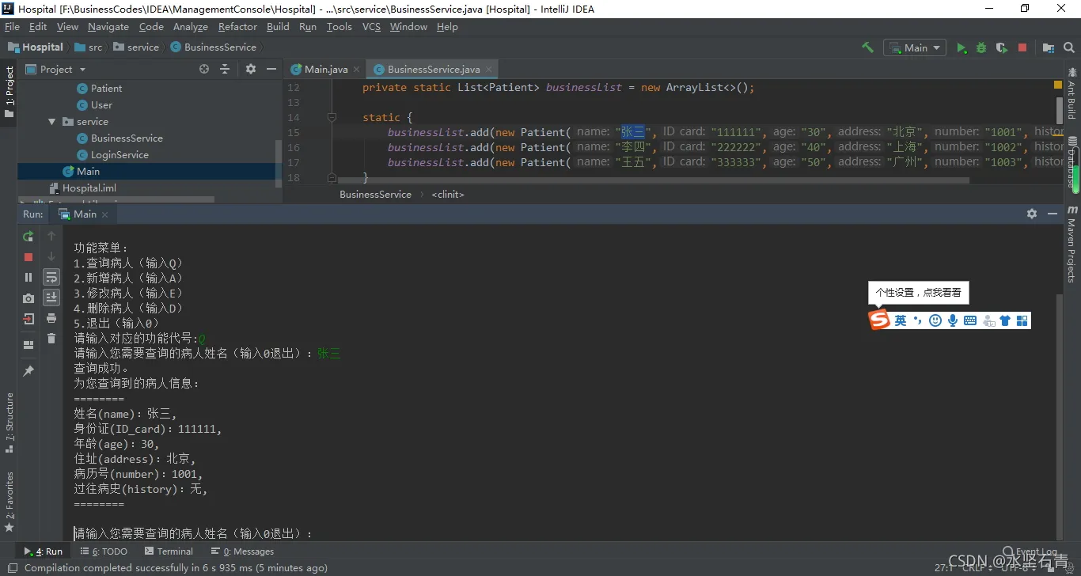Screen dimensions: 1081x576
Task: Close the BusinessService.java editor tab
Action: pos(488,70)
